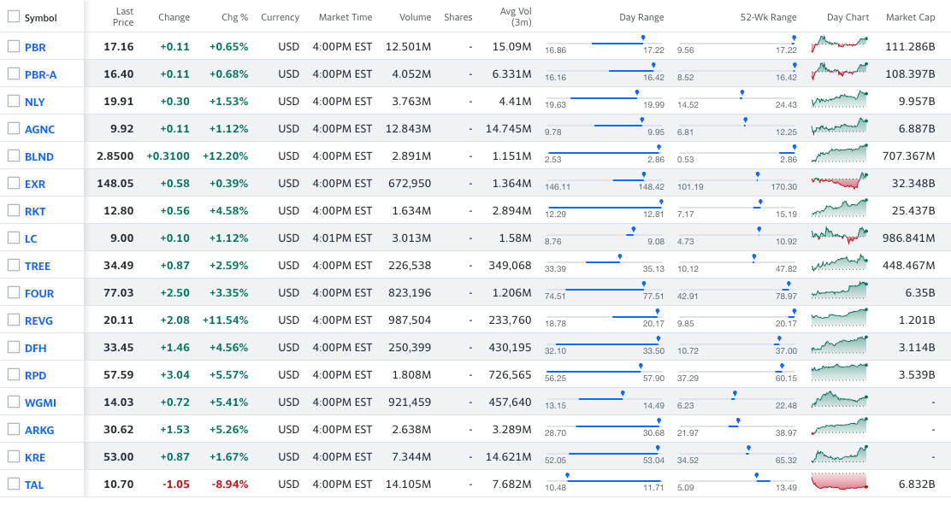This screenshot has width=951, height=511.
Task: Open the LC day chart thumbnail
Action: [x=840, y=235]
